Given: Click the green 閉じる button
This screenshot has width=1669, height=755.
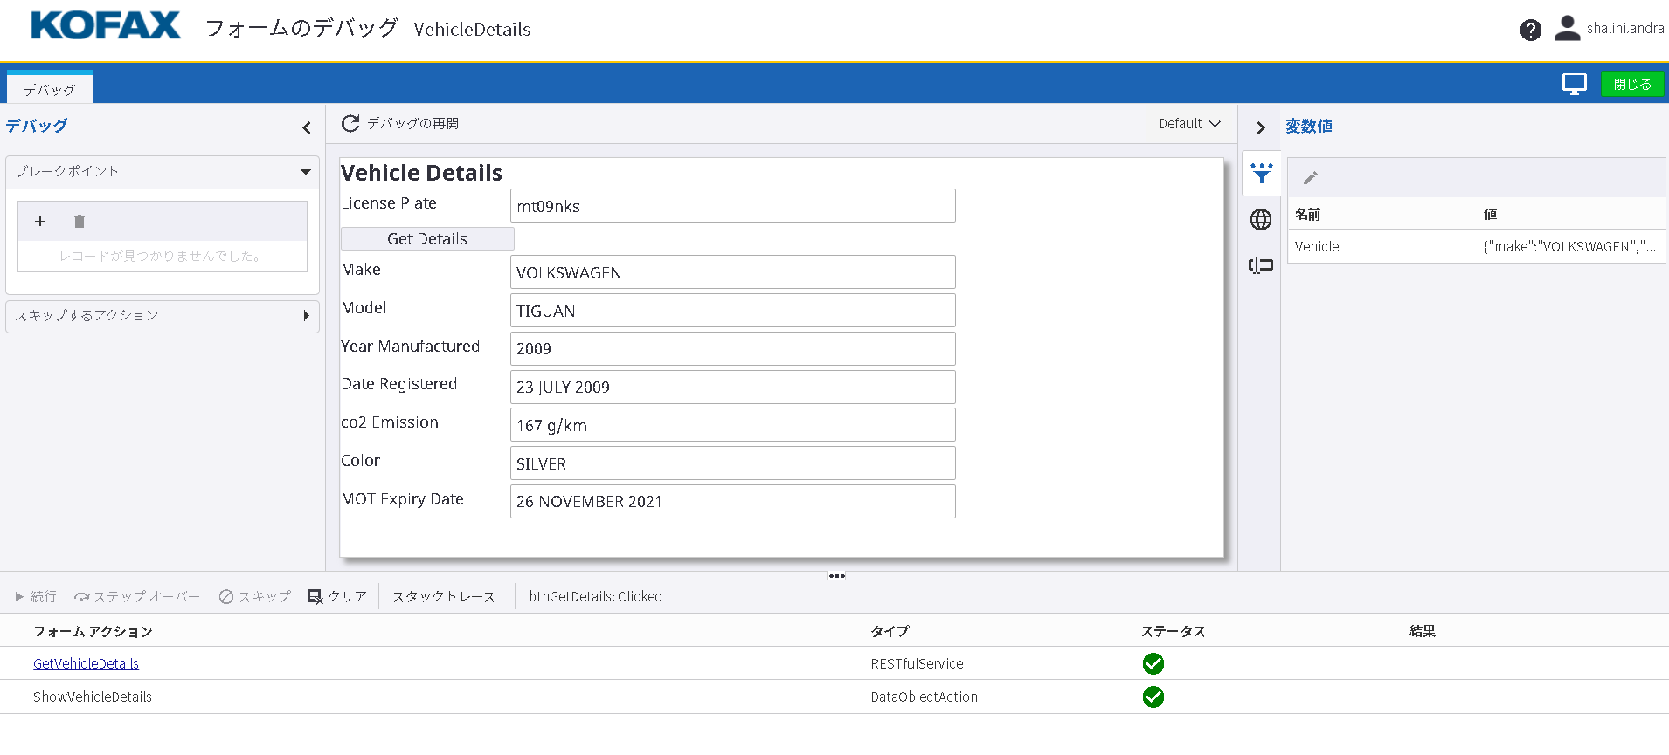Looking at the screenshot, I should (x=1631, y=84).
